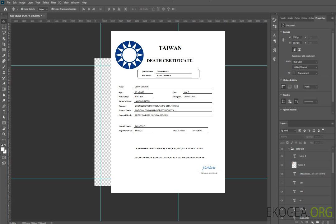Collapse the Canvas section
The width and height of the screenshot is (336, 224).
tap(281, 32)
